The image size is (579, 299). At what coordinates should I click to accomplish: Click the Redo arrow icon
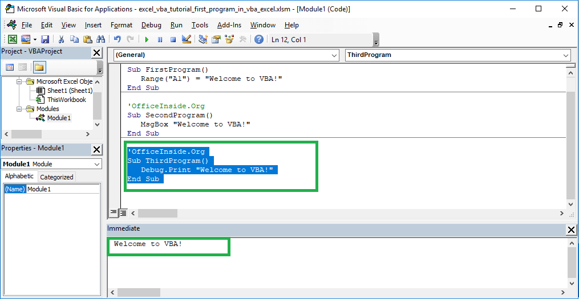tap(130, 39)
